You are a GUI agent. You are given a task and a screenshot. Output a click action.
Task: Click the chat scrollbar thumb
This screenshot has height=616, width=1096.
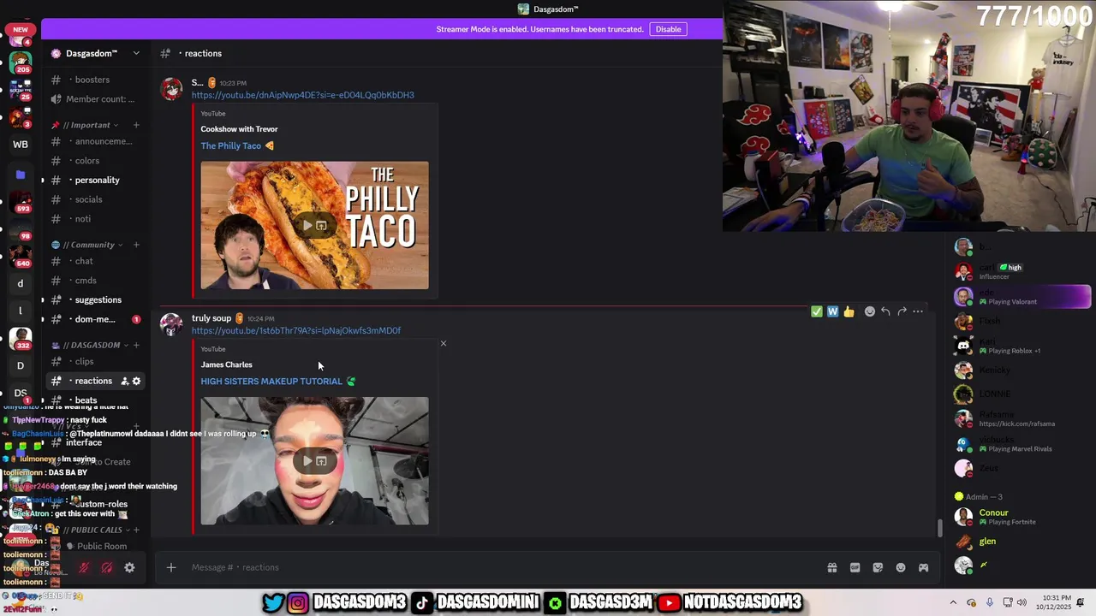939,528
